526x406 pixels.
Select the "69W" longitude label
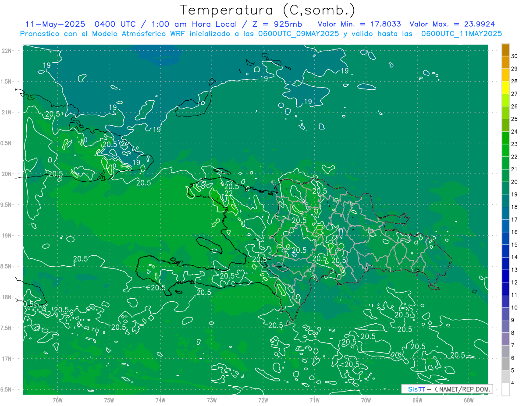(417, 400)
